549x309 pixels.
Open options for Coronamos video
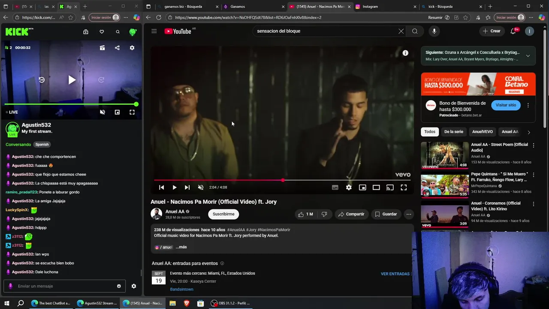(x=534, y=204)
